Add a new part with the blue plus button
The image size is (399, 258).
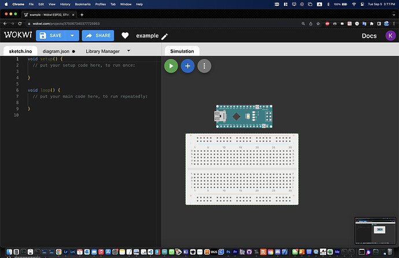point(187,66)
